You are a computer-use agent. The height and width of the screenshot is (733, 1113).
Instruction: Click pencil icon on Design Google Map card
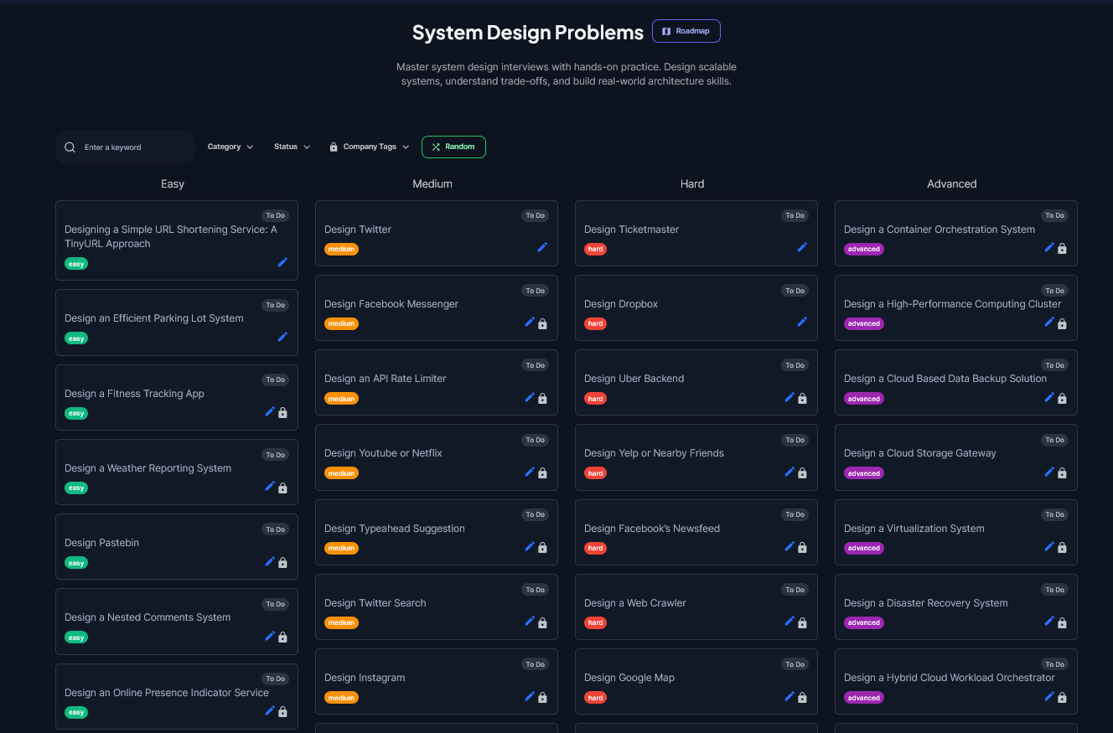pos(789,696)
